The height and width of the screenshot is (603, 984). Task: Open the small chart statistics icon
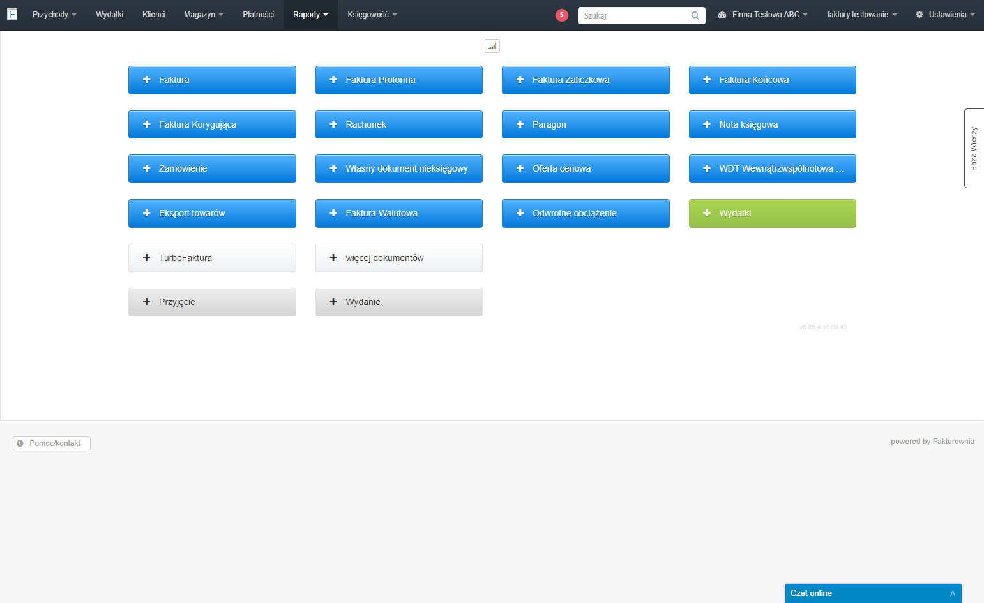pos(492,46)
